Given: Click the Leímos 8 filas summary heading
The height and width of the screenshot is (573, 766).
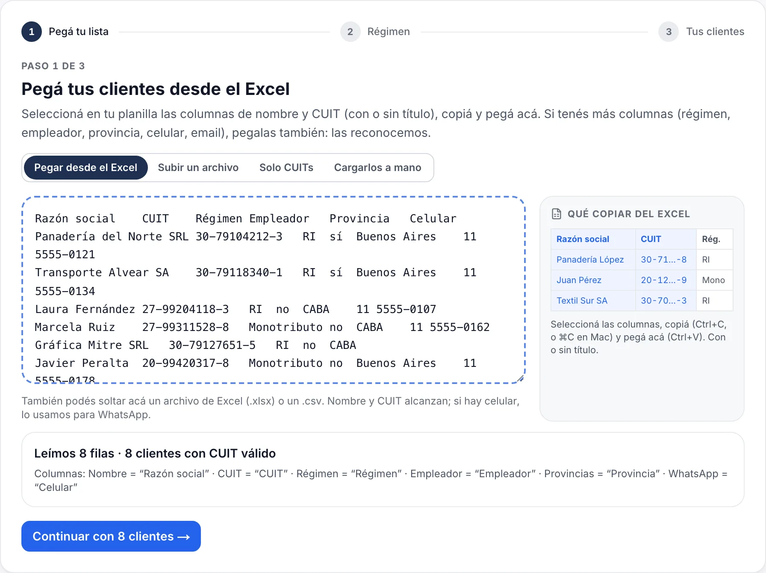Looking at the screenshot, I should coord(155,453).
